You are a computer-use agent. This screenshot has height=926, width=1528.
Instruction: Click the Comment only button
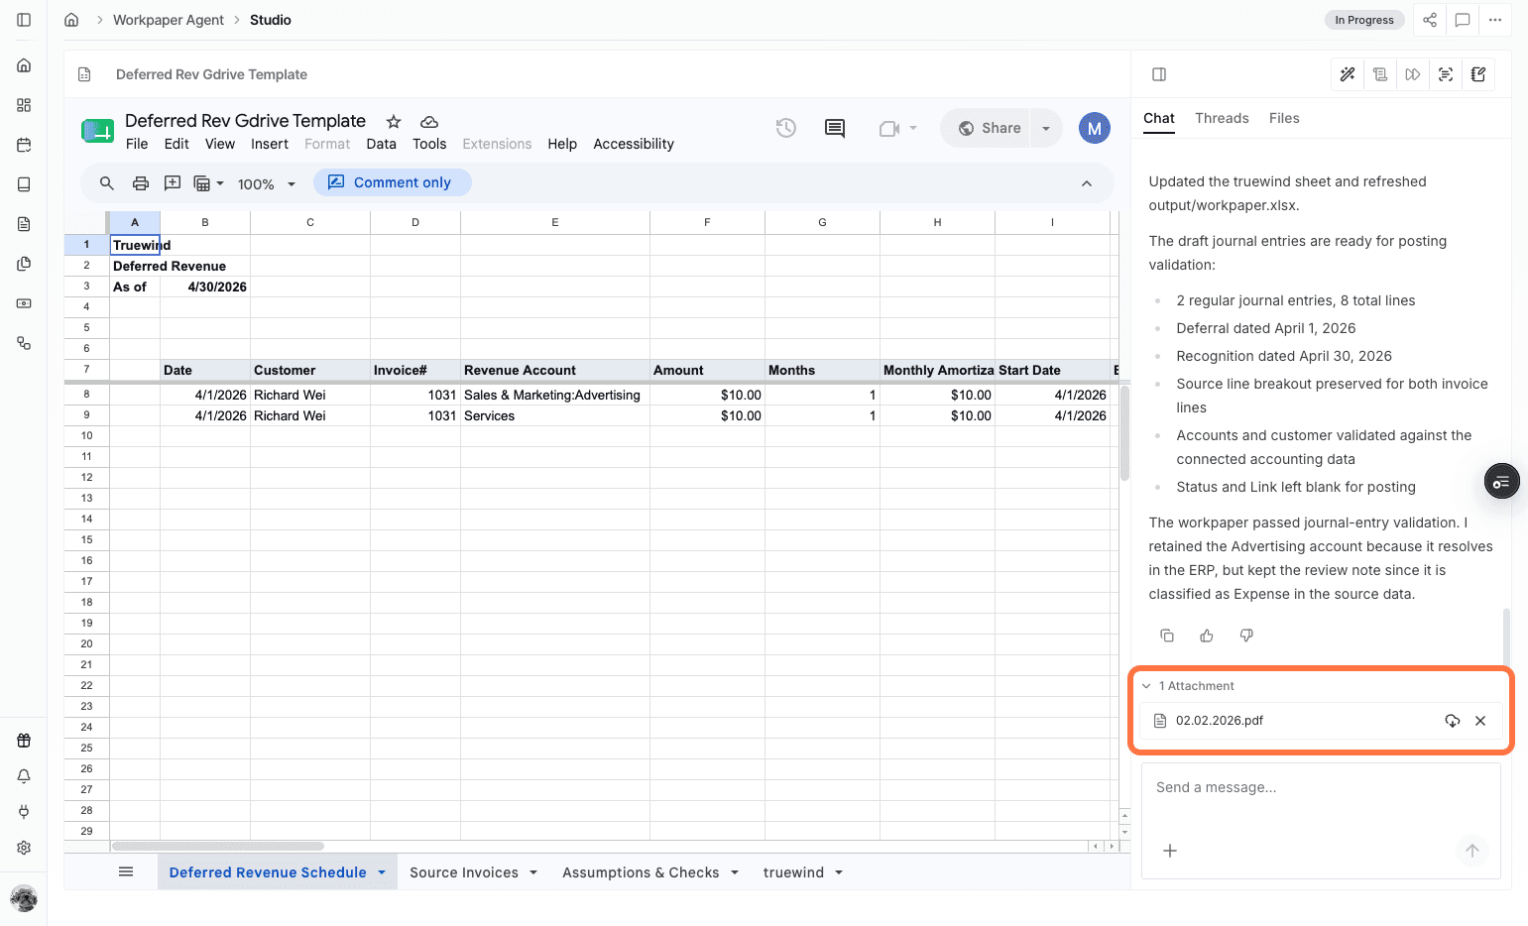[x=393, y=182]
